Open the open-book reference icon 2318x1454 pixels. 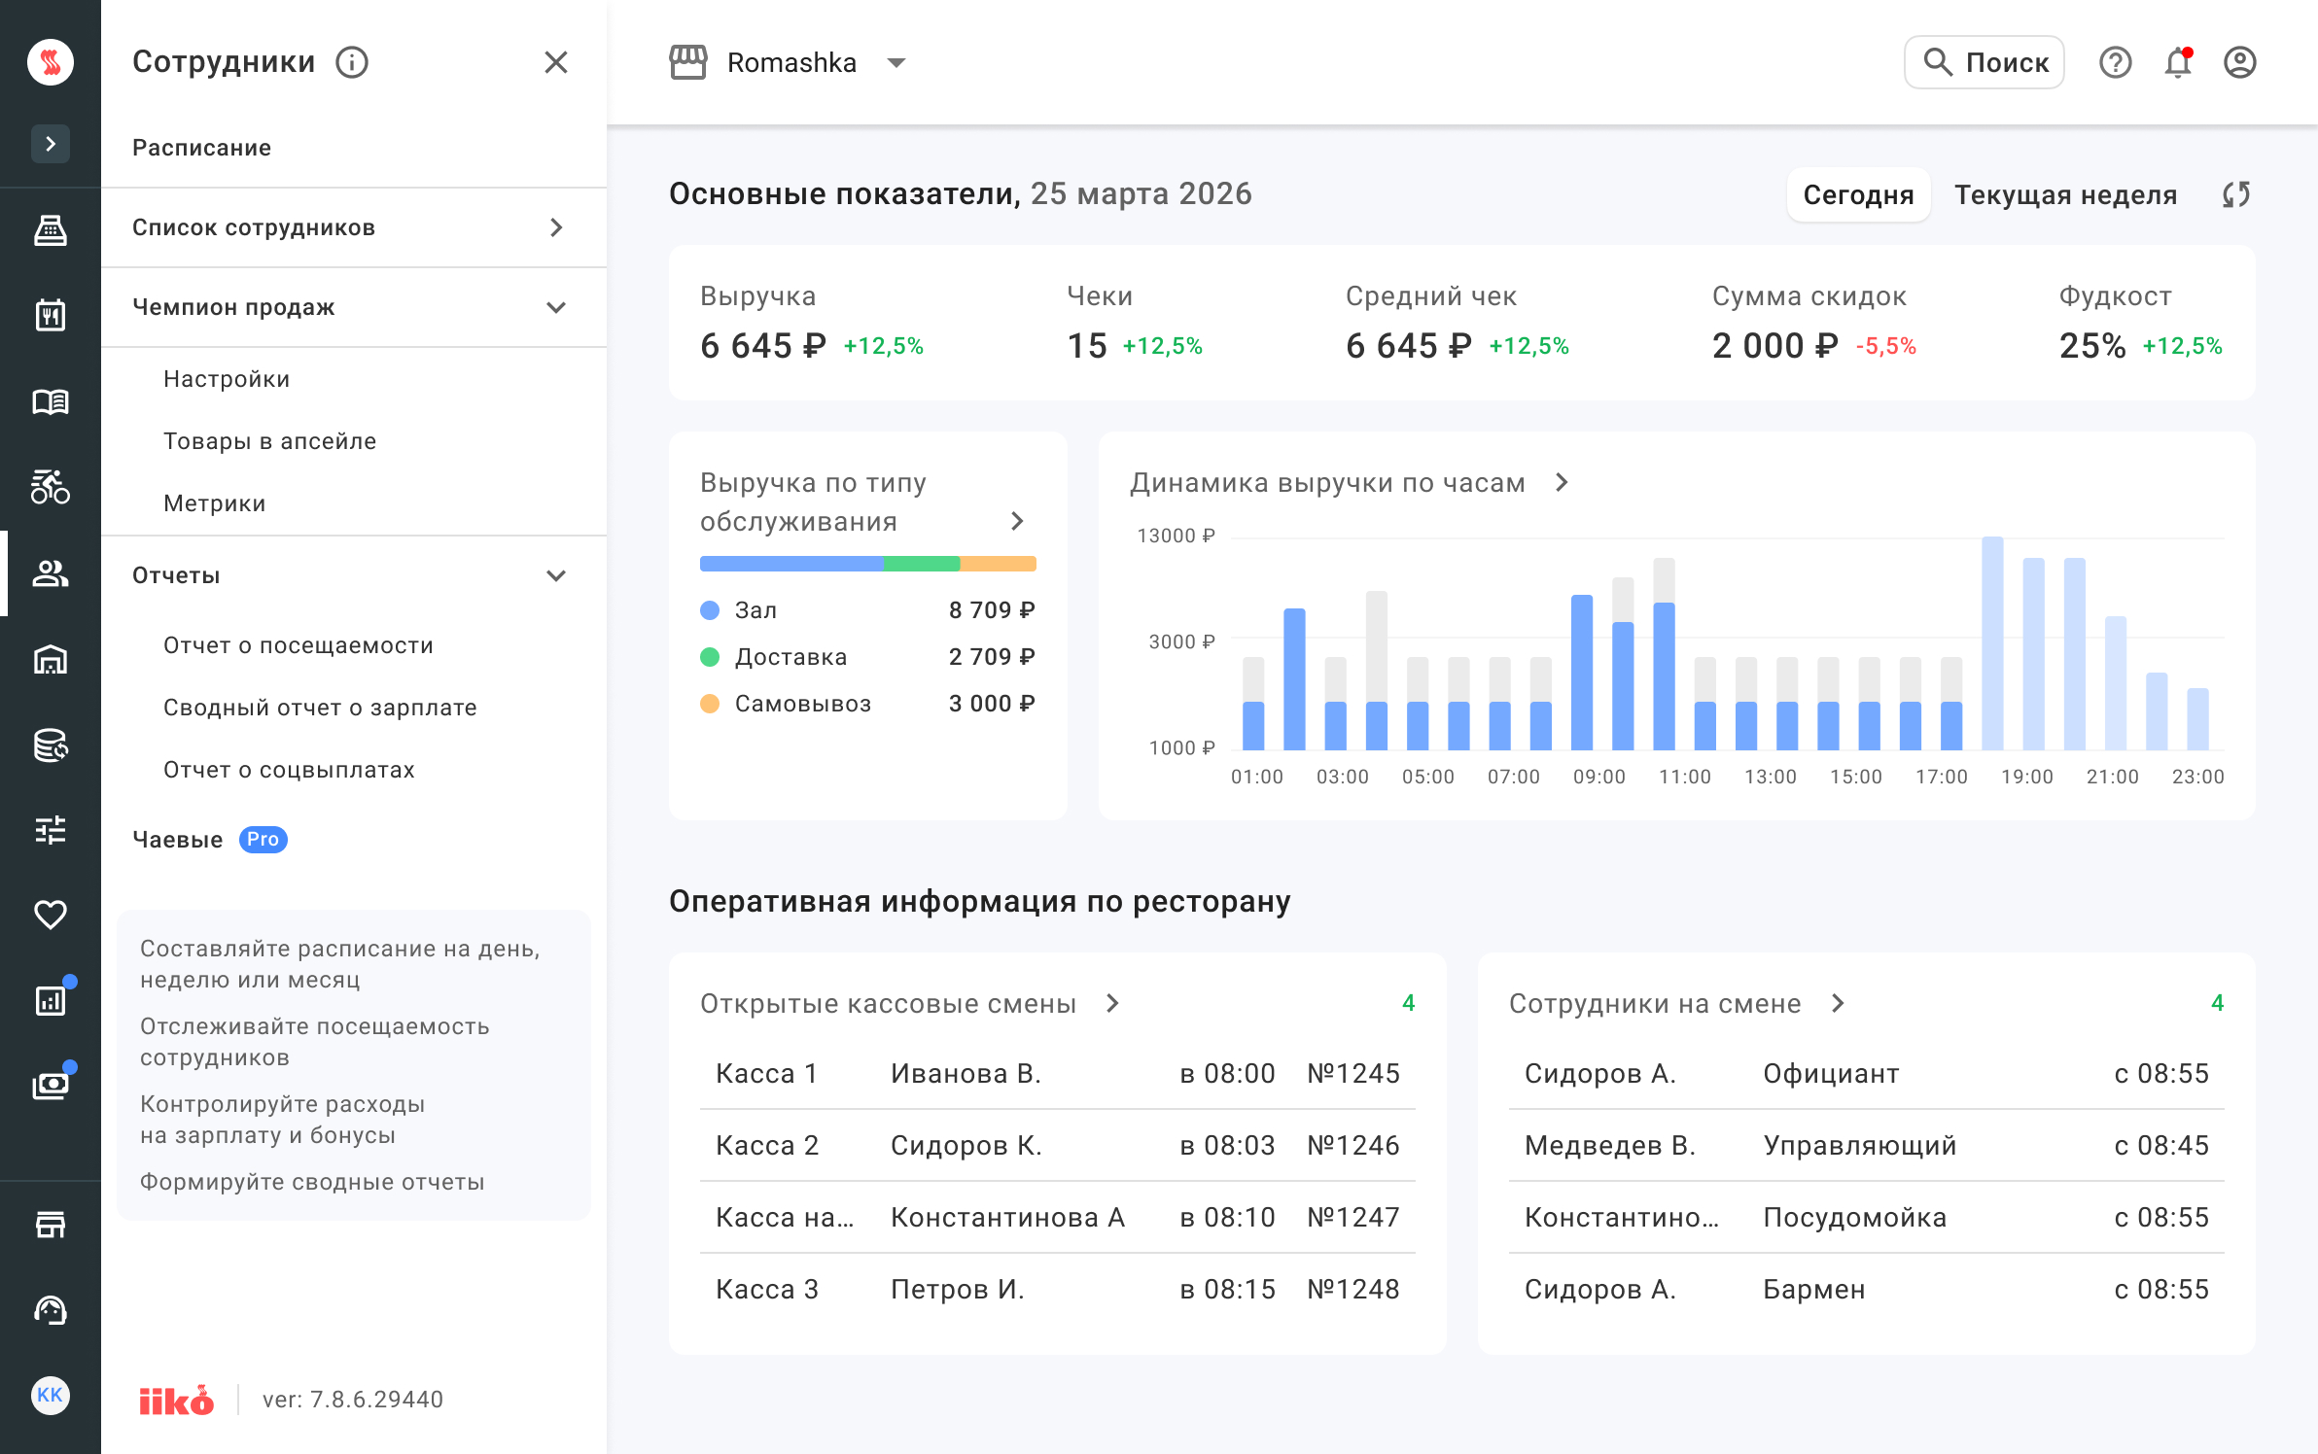point(51,401)
